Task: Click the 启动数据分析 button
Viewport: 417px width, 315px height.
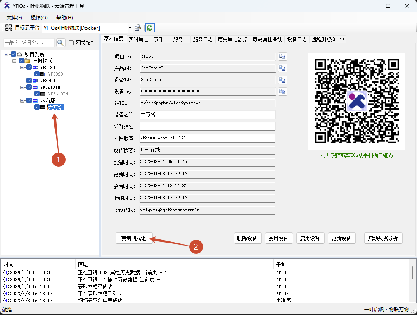Action: tap(383, 238)
